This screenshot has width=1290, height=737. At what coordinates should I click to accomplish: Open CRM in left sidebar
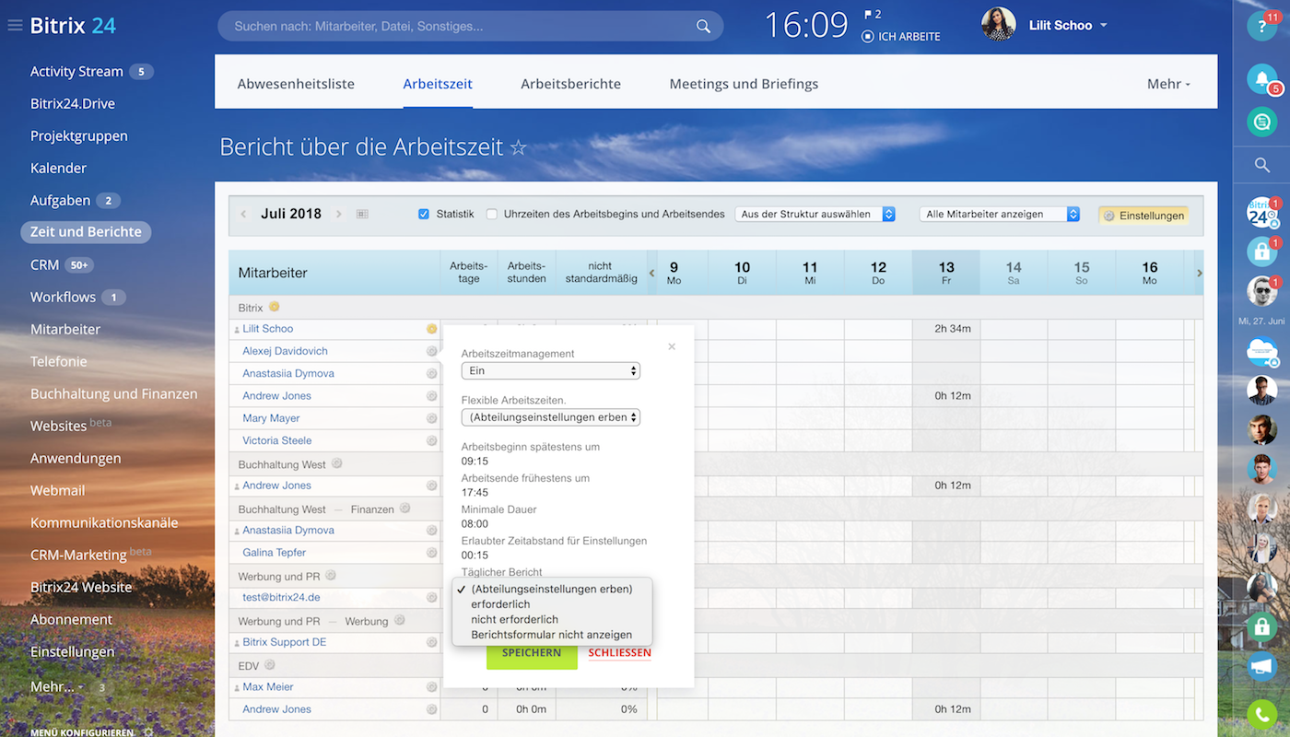[x=44, y=264]
